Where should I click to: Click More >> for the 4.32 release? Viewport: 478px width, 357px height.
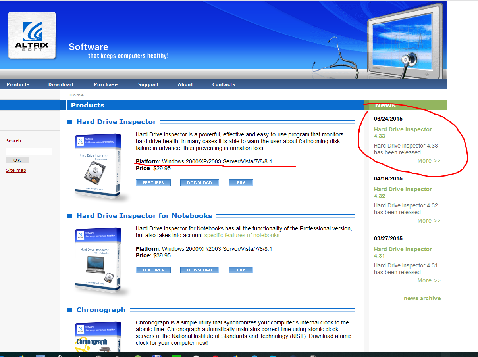[429, 221]
